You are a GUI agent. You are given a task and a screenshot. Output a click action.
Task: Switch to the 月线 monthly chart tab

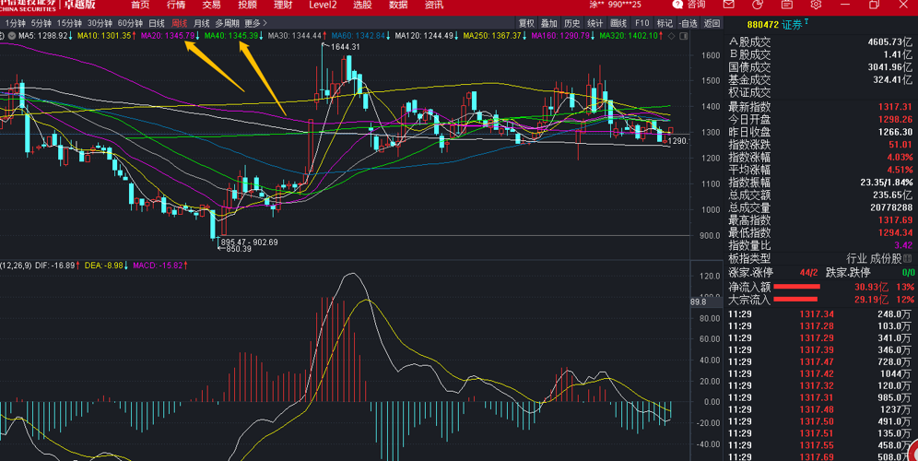[x=202, y=23]
